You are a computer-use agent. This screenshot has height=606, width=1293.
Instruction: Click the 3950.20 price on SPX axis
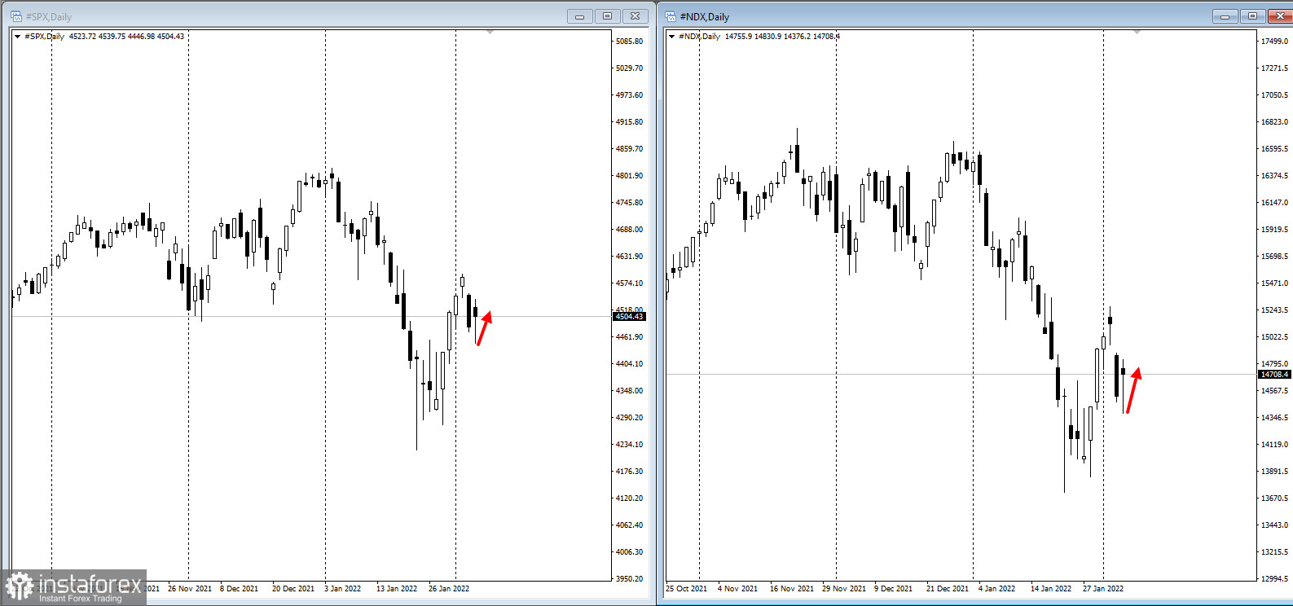point(629,579)
